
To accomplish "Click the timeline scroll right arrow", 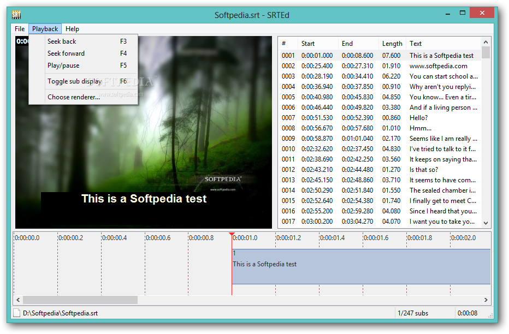I will pyautogui.click(x=486, y=300).
